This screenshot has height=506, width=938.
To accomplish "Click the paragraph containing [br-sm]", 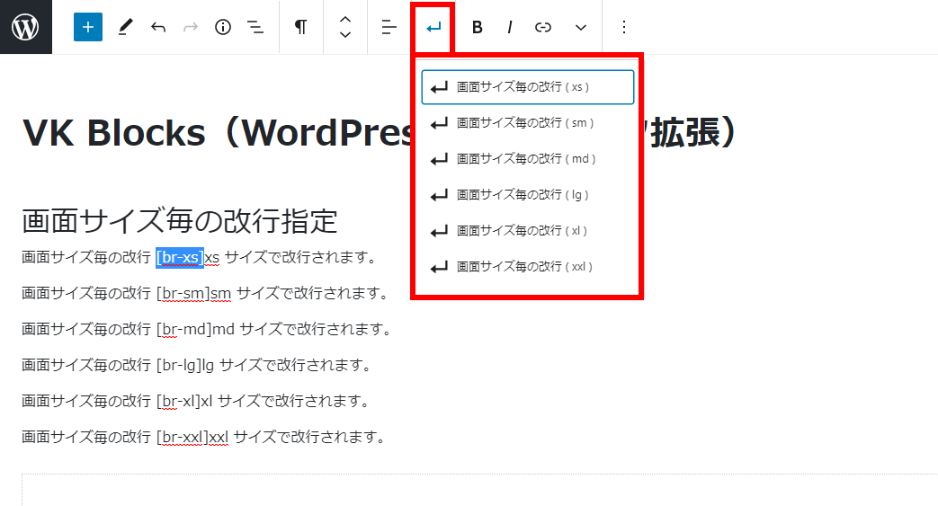I will click(206, 294).
